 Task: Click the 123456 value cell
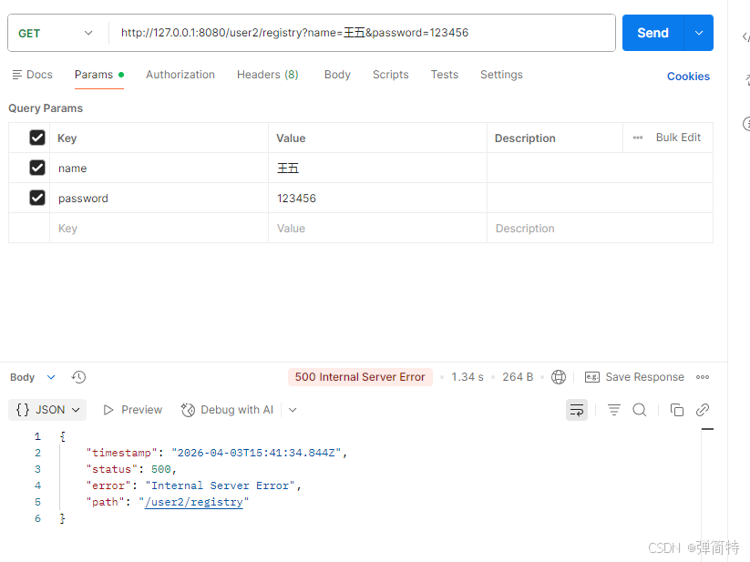click(x=377, y=198)
